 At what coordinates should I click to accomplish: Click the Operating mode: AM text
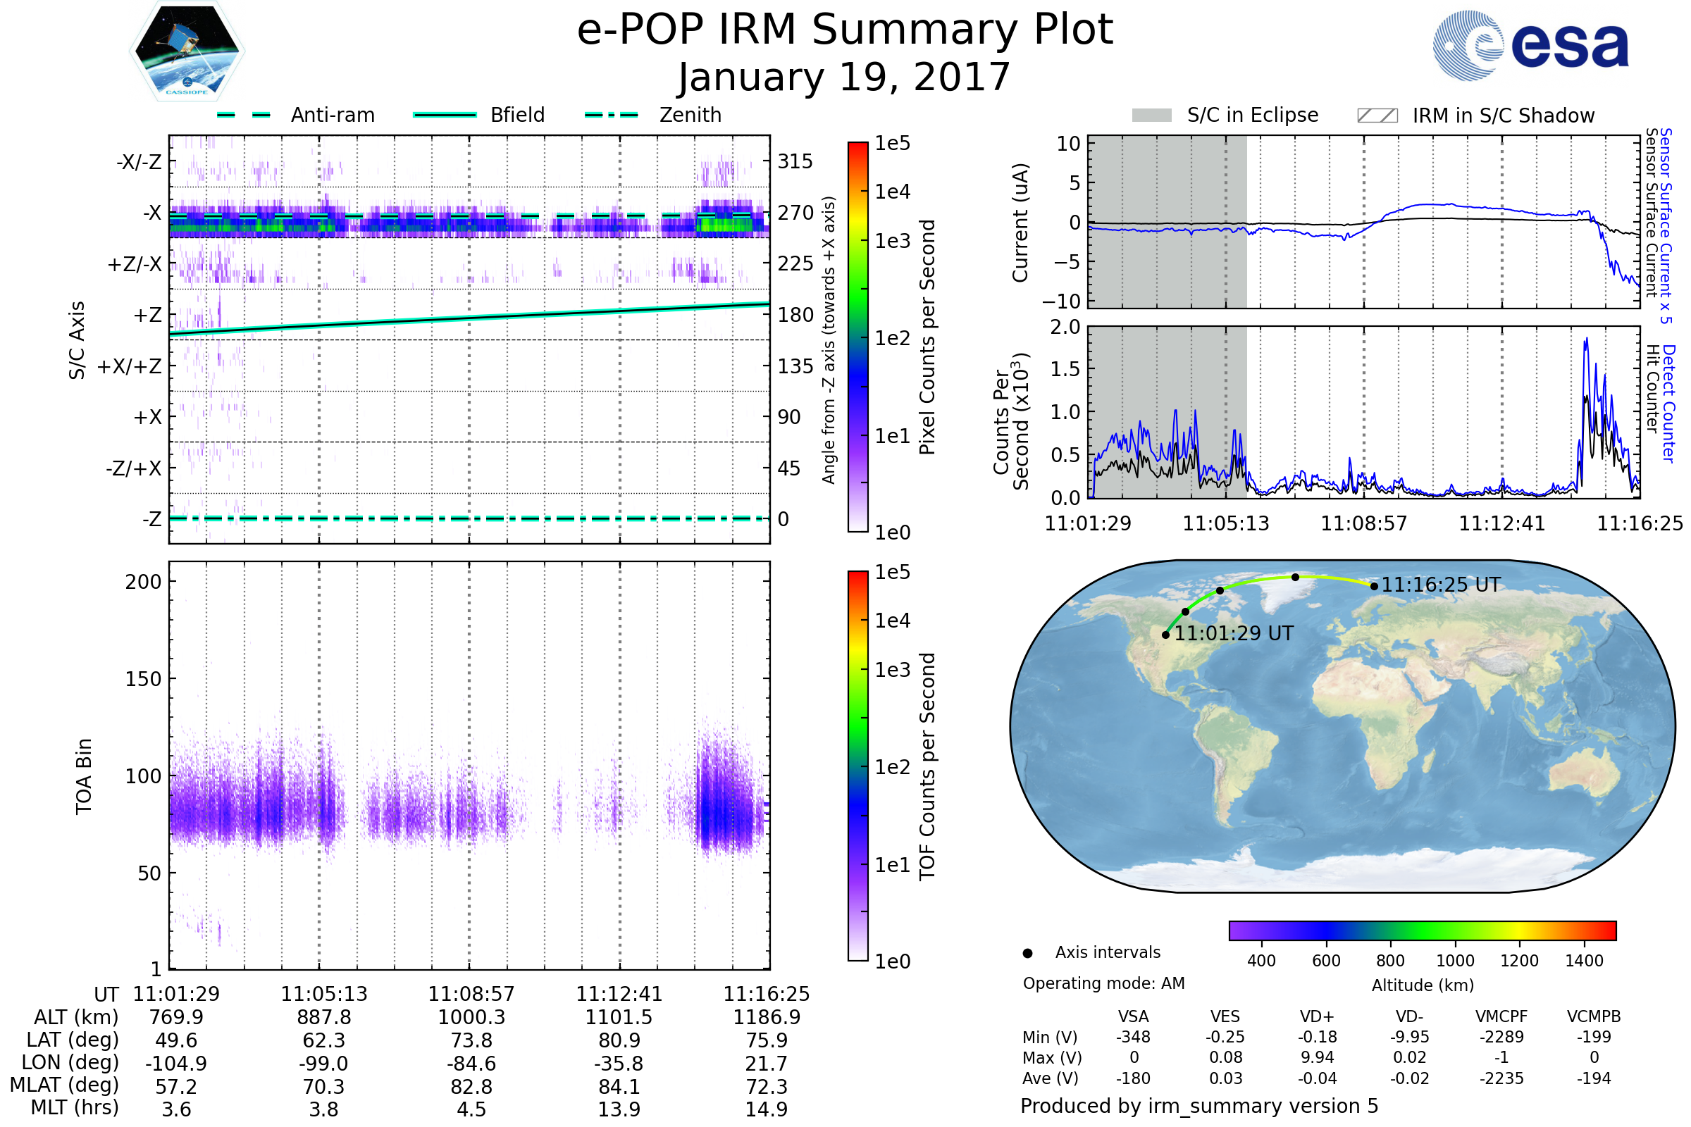pyautogui.click(x=1103, y=983)
